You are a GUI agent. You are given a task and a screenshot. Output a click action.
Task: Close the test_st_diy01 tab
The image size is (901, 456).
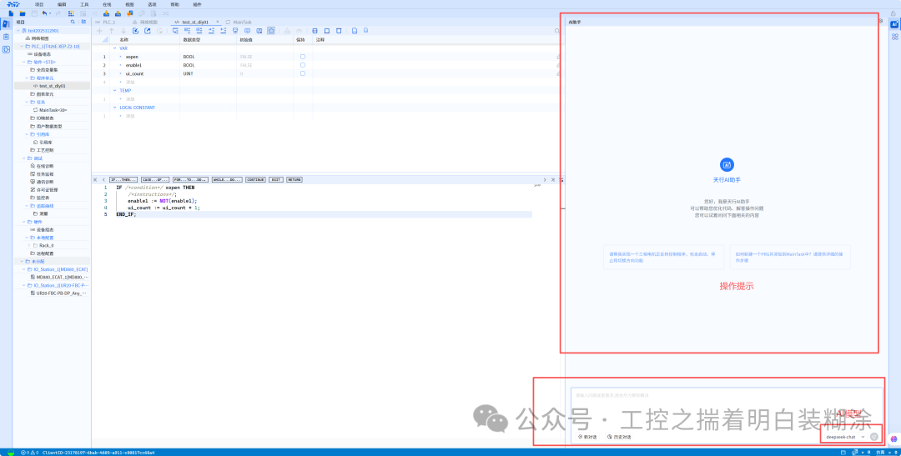pos(217,22)
